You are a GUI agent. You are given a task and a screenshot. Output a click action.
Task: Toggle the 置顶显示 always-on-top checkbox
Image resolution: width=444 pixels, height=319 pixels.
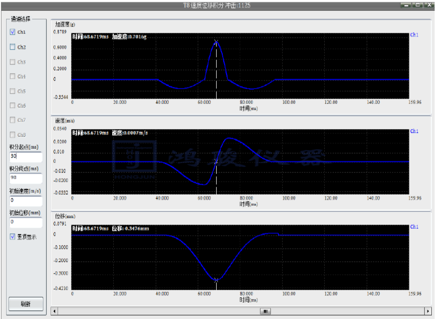13,237
